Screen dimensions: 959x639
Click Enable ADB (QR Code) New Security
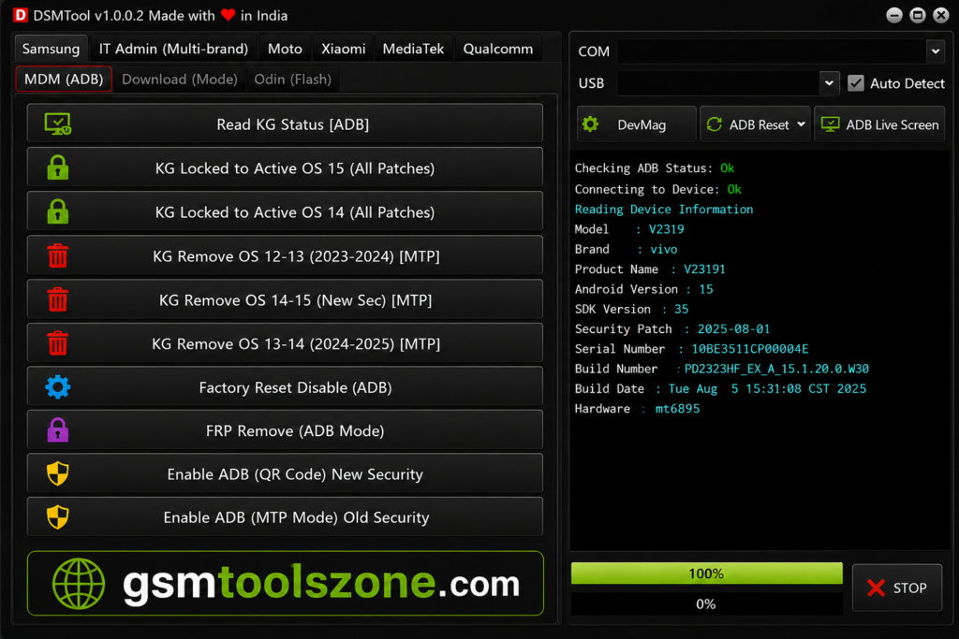click(x=285, y=473)
